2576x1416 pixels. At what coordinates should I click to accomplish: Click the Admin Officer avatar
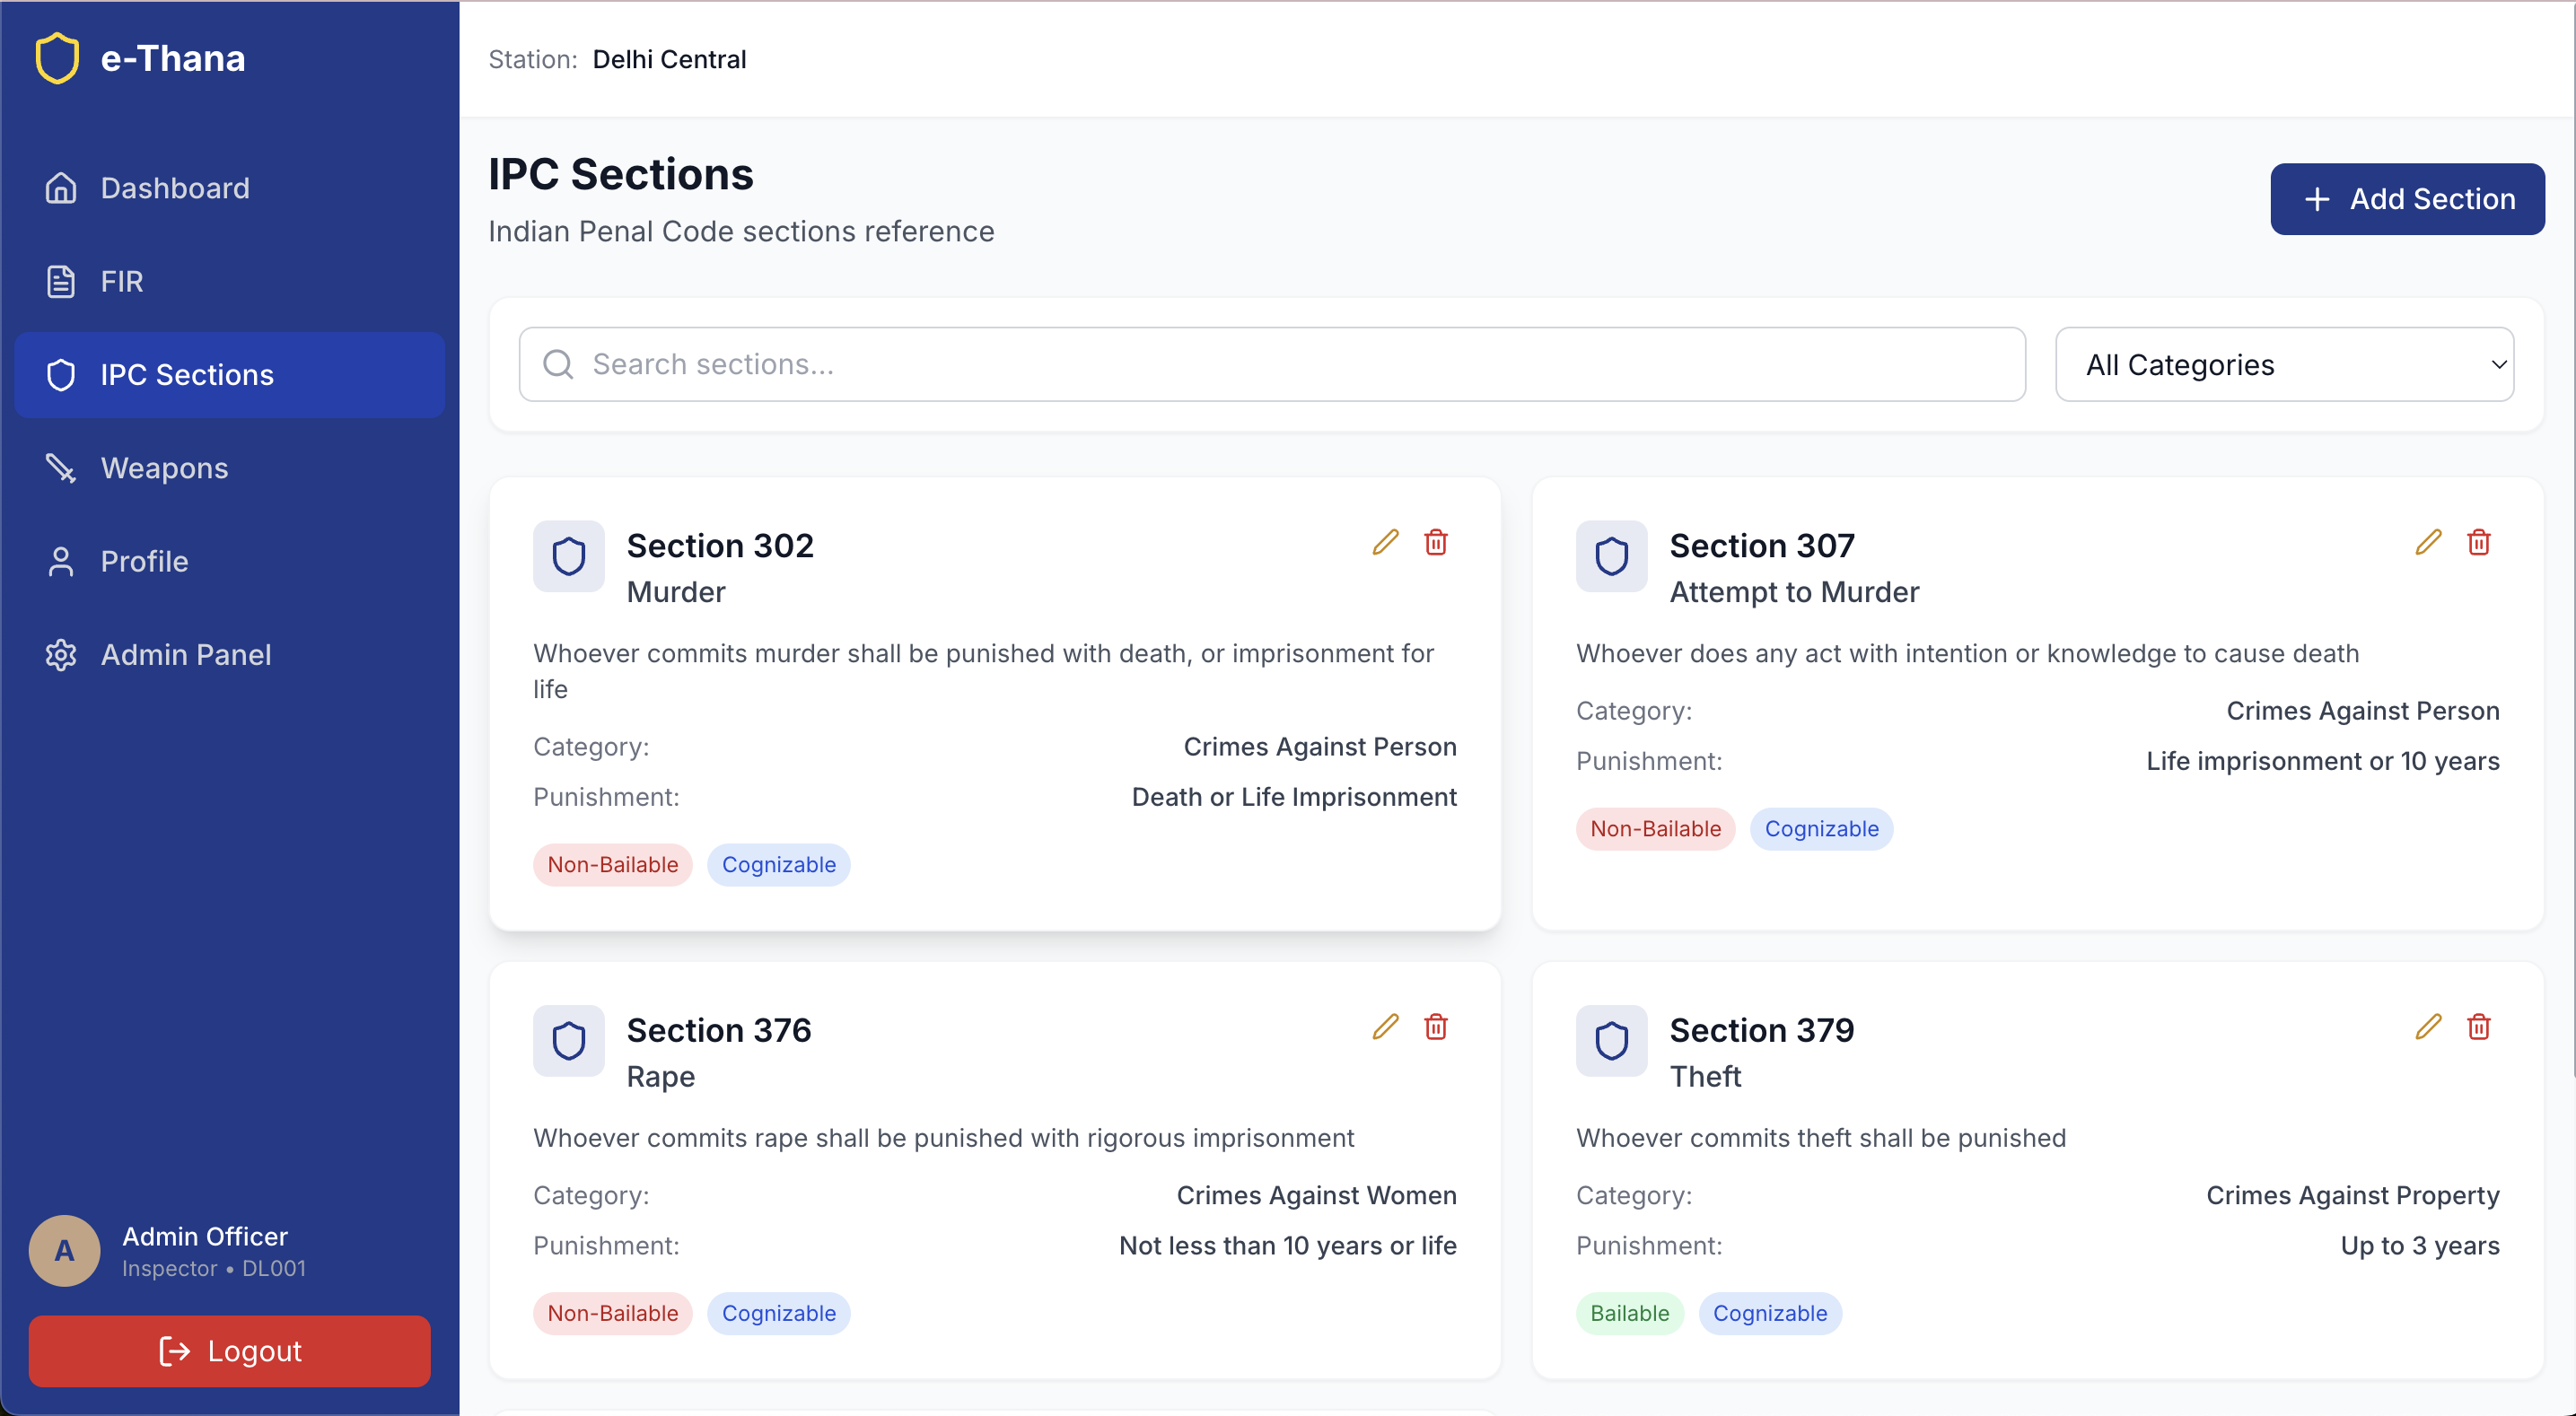pos(65,1250)
